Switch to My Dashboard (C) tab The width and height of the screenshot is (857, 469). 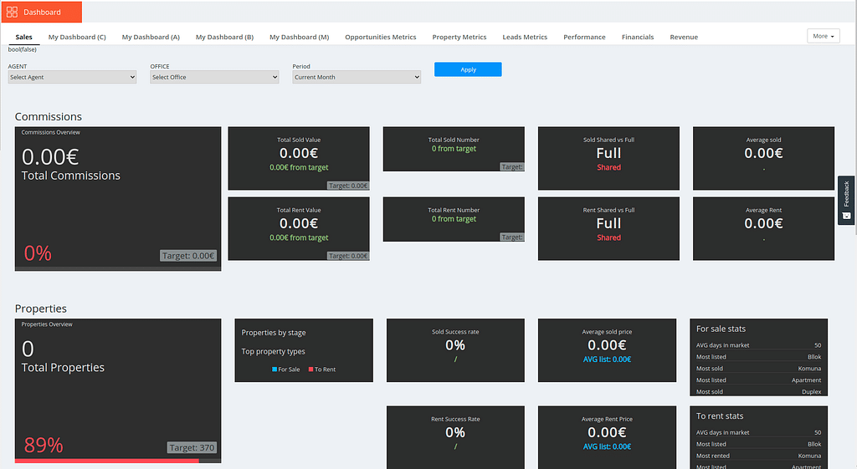click(77, 37)
